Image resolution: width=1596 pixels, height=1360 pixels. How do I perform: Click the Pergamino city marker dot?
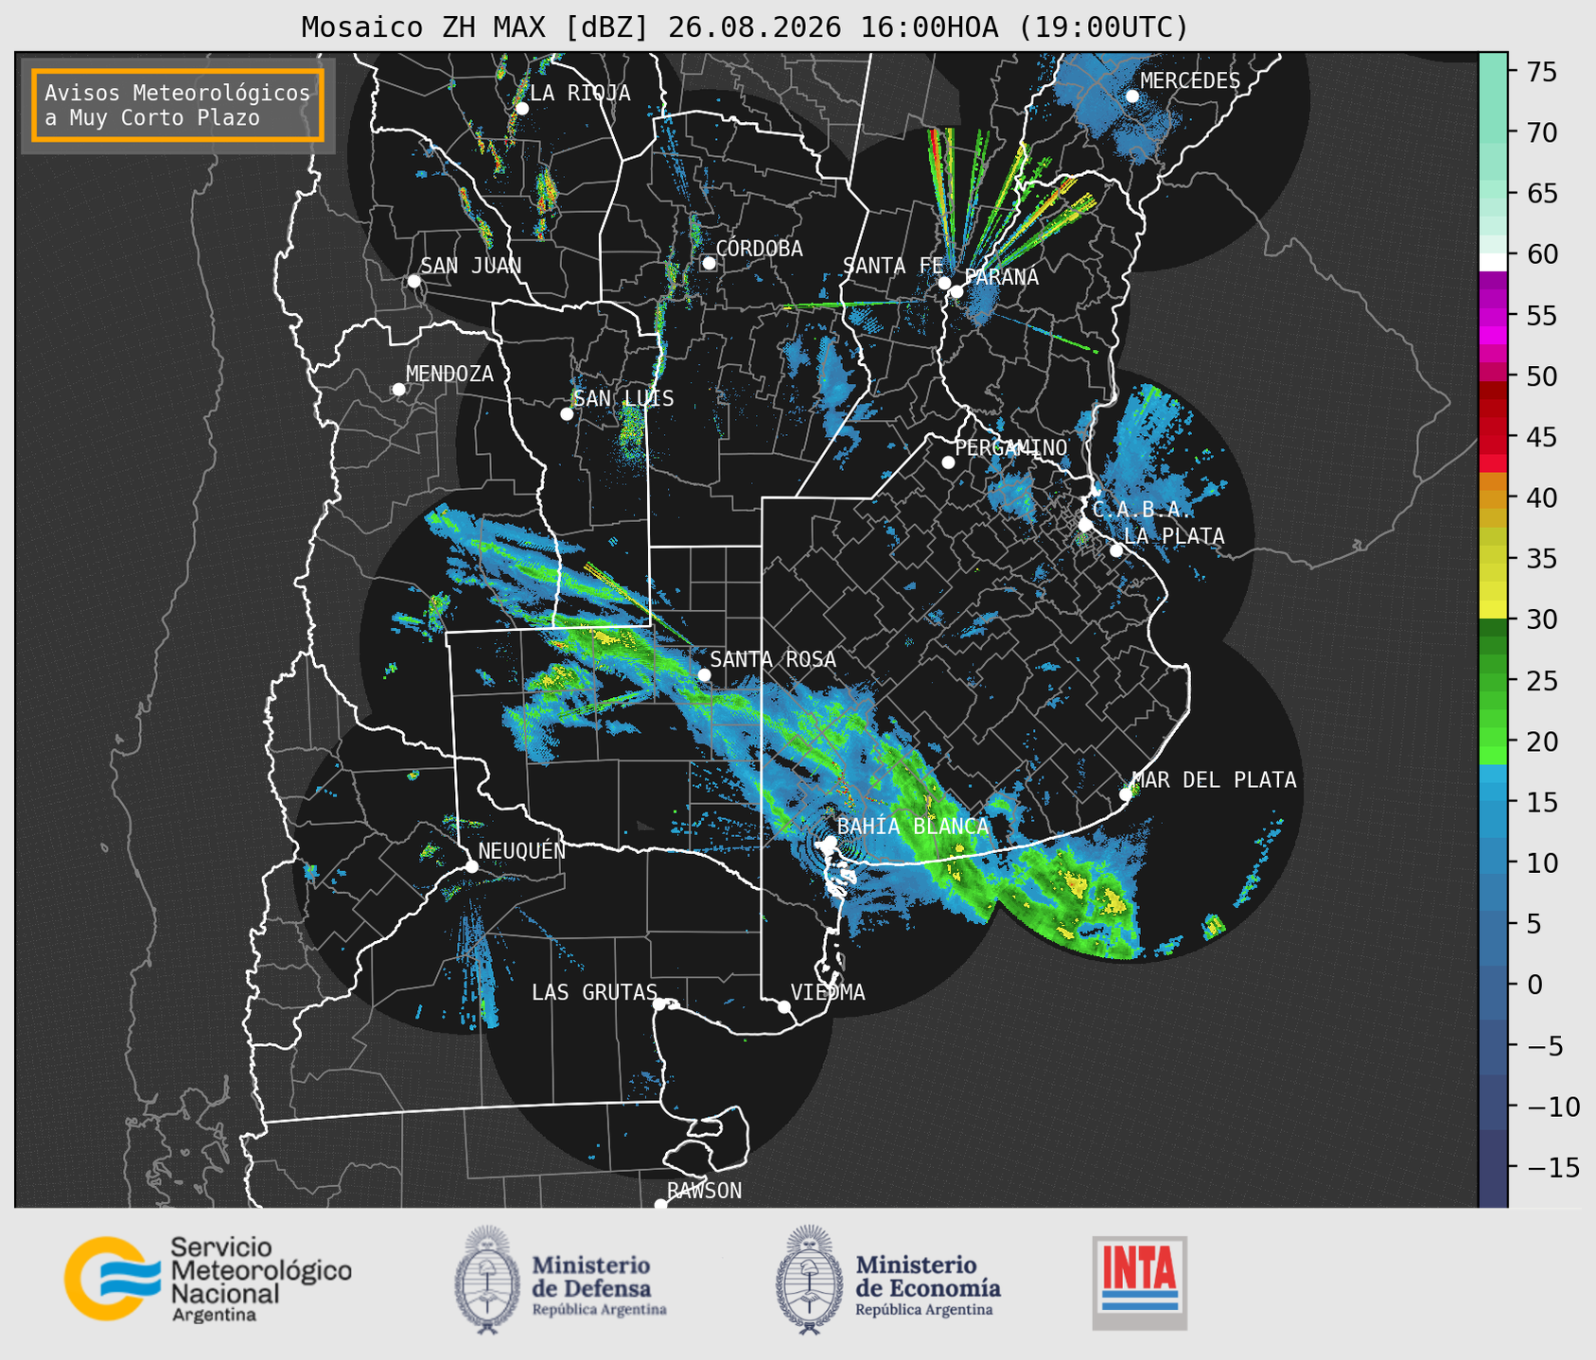[948, 462]
